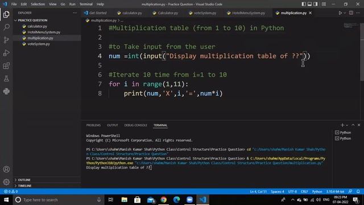
Task: Show the PROBLEMS panel tab
Action: (x=93, y=125)
